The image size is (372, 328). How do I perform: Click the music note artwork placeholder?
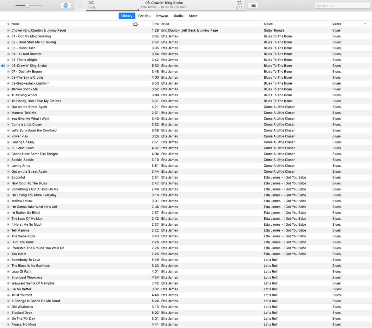point(80,5)
